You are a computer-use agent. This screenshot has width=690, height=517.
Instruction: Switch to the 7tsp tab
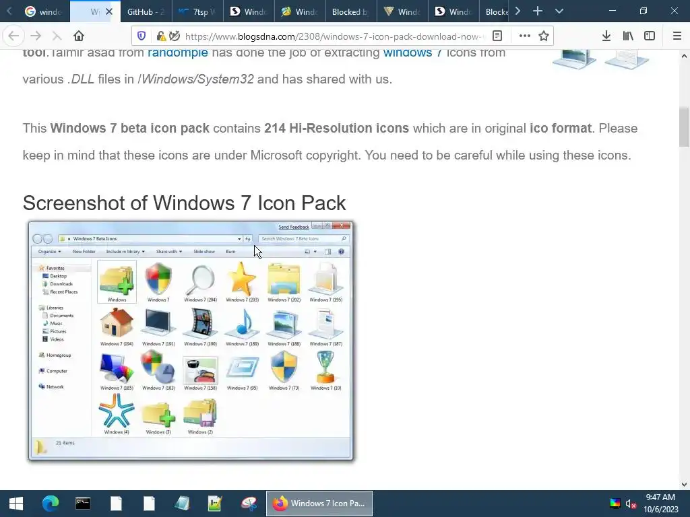(x=197, y=11)
